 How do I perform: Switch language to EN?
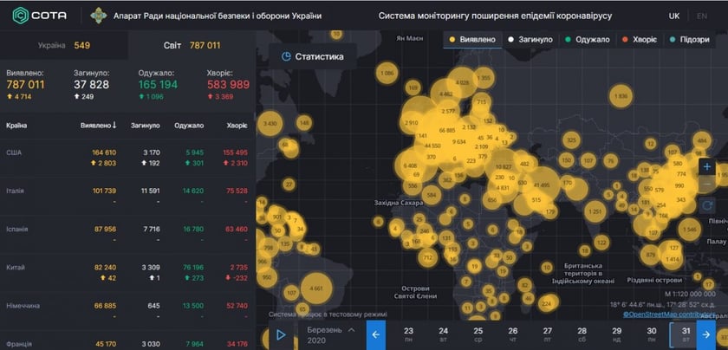tap(701, 16)
